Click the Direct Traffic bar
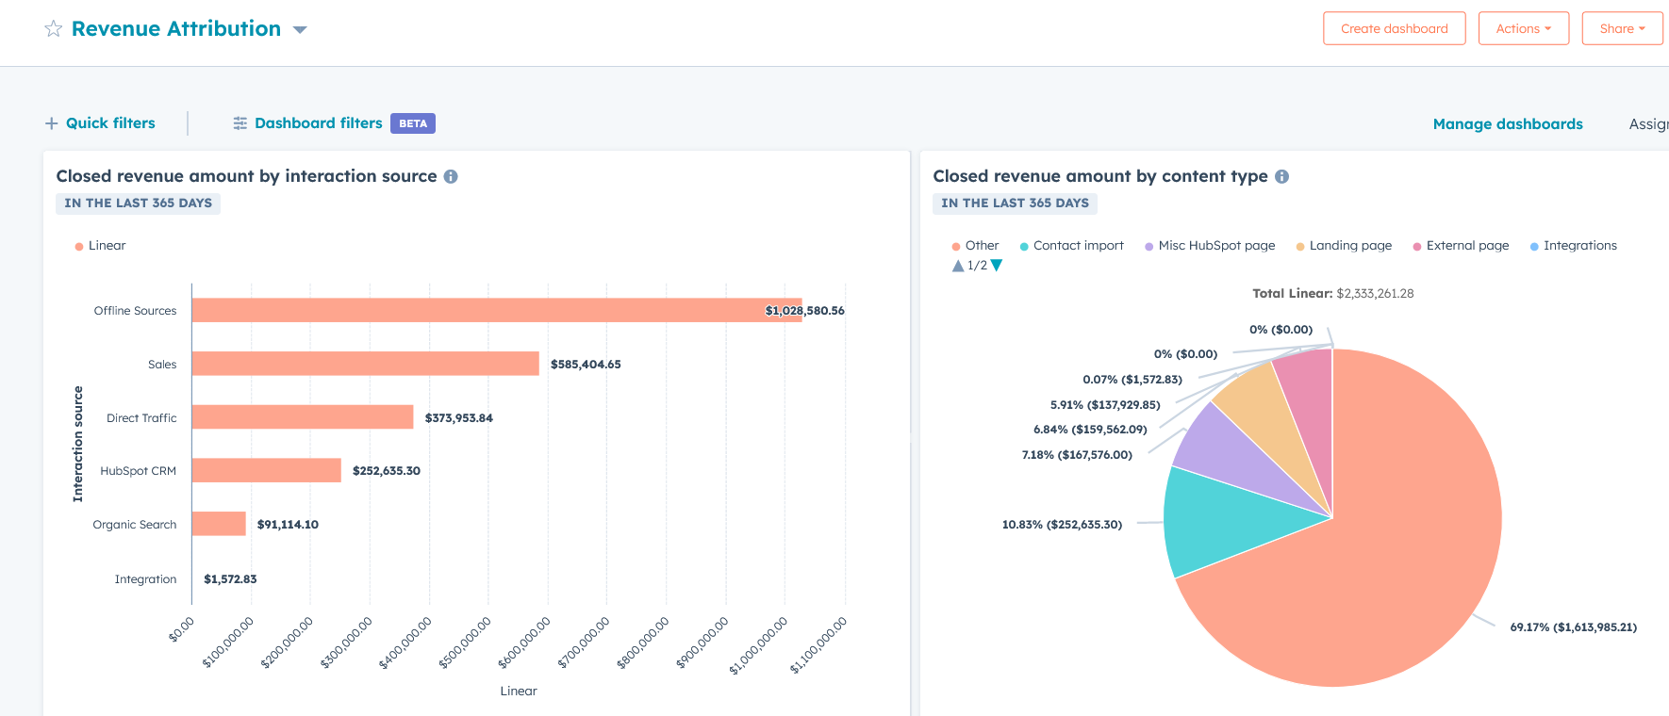This screenshot has height=716, width=1669. point(303,417)
